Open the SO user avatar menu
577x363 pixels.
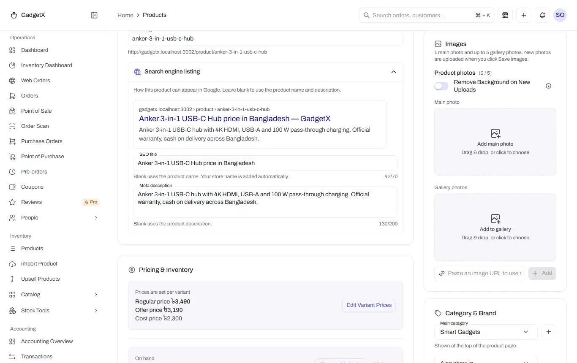(x=560, y=15)
